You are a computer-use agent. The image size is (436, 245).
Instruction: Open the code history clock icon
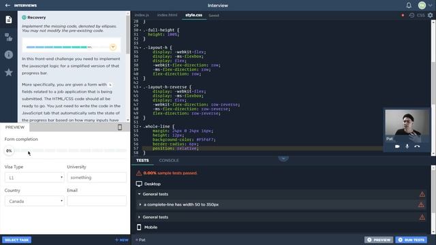point(411,15)
